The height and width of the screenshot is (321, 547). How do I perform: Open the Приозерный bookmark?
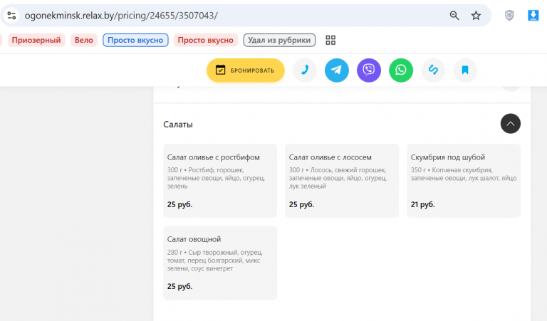point(36,40)
